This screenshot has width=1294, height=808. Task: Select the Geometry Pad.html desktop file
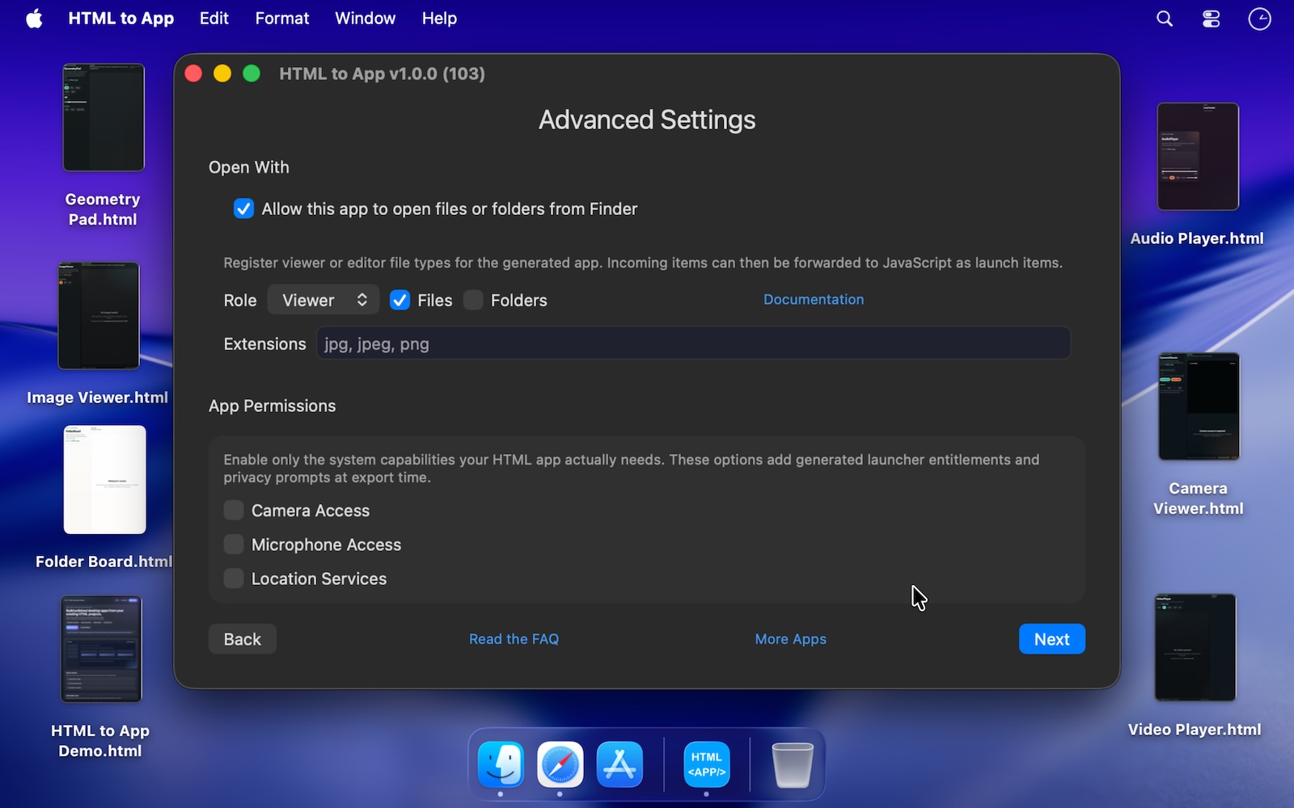tap(104, 118)
